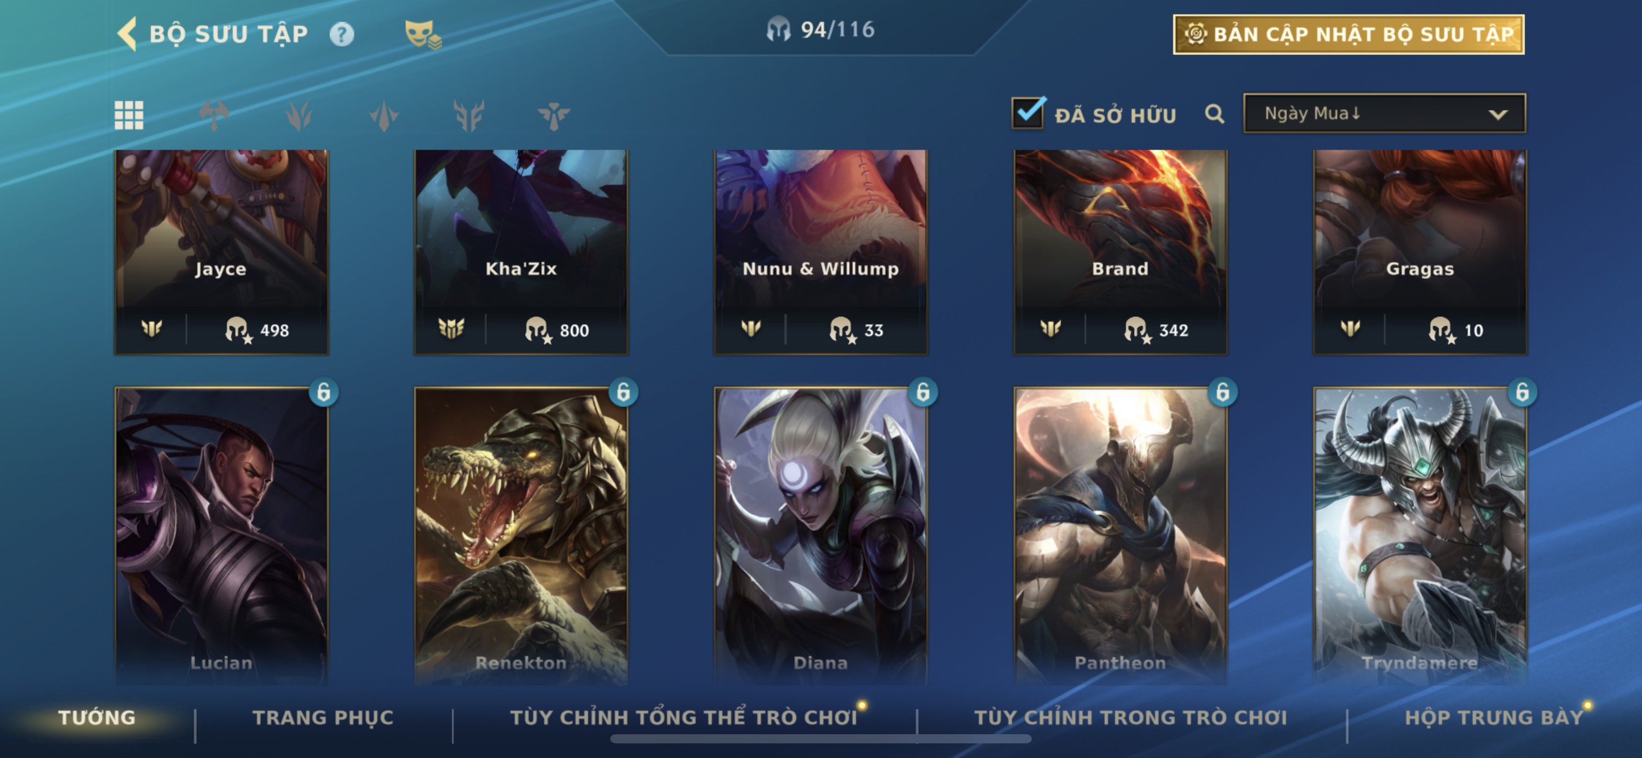The height and width of the screenshot is (758, 1642).
Task: Click the sort dropdown chevron arrow
Action: (1498, 115)
